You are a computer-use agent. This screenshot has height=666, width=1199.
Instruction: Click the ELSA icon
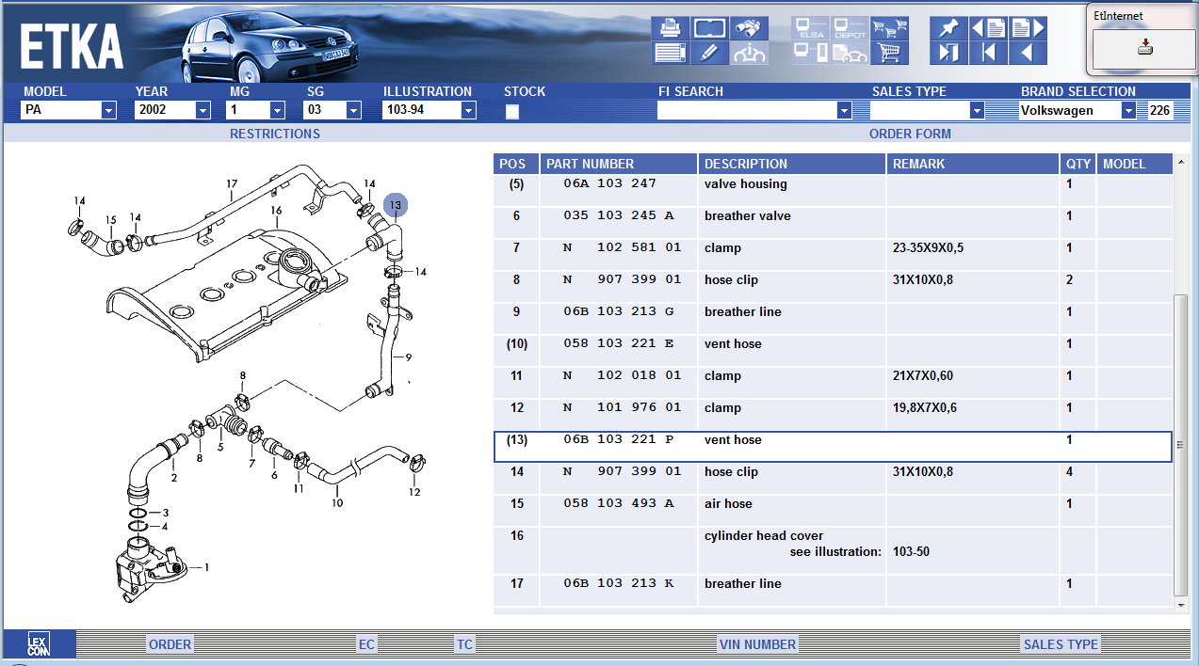pos(810,28)
